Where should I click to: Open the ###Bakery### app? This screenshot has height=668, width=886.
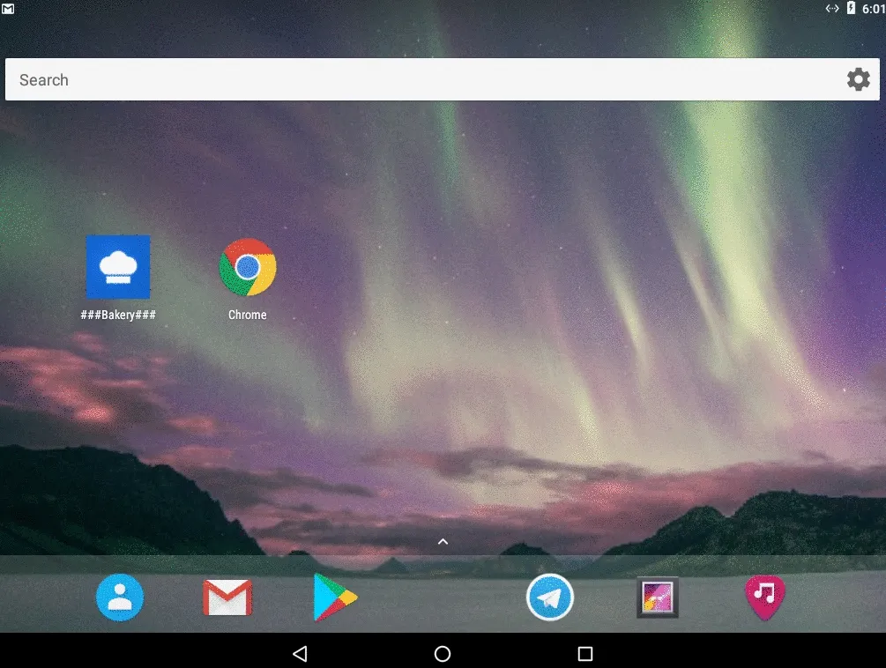118,267
